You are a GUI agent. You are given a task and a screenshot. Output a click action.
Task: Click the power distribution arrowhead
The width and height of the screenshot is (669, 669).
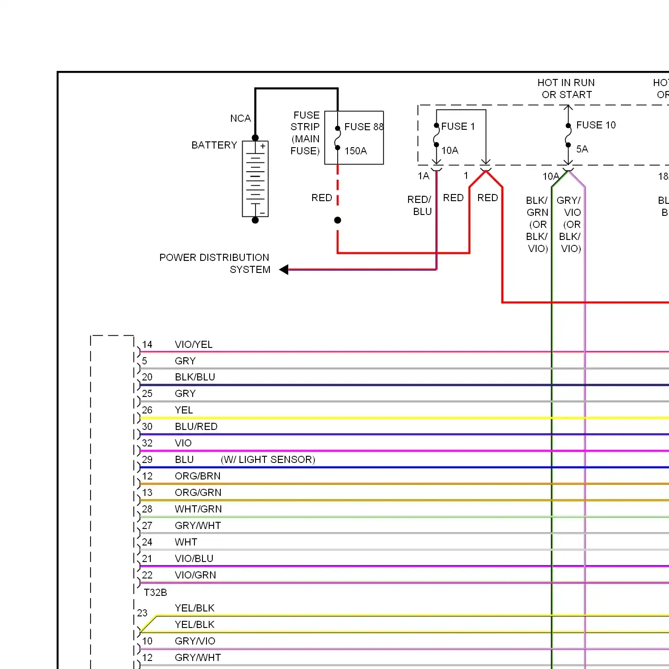pos(284,269)
